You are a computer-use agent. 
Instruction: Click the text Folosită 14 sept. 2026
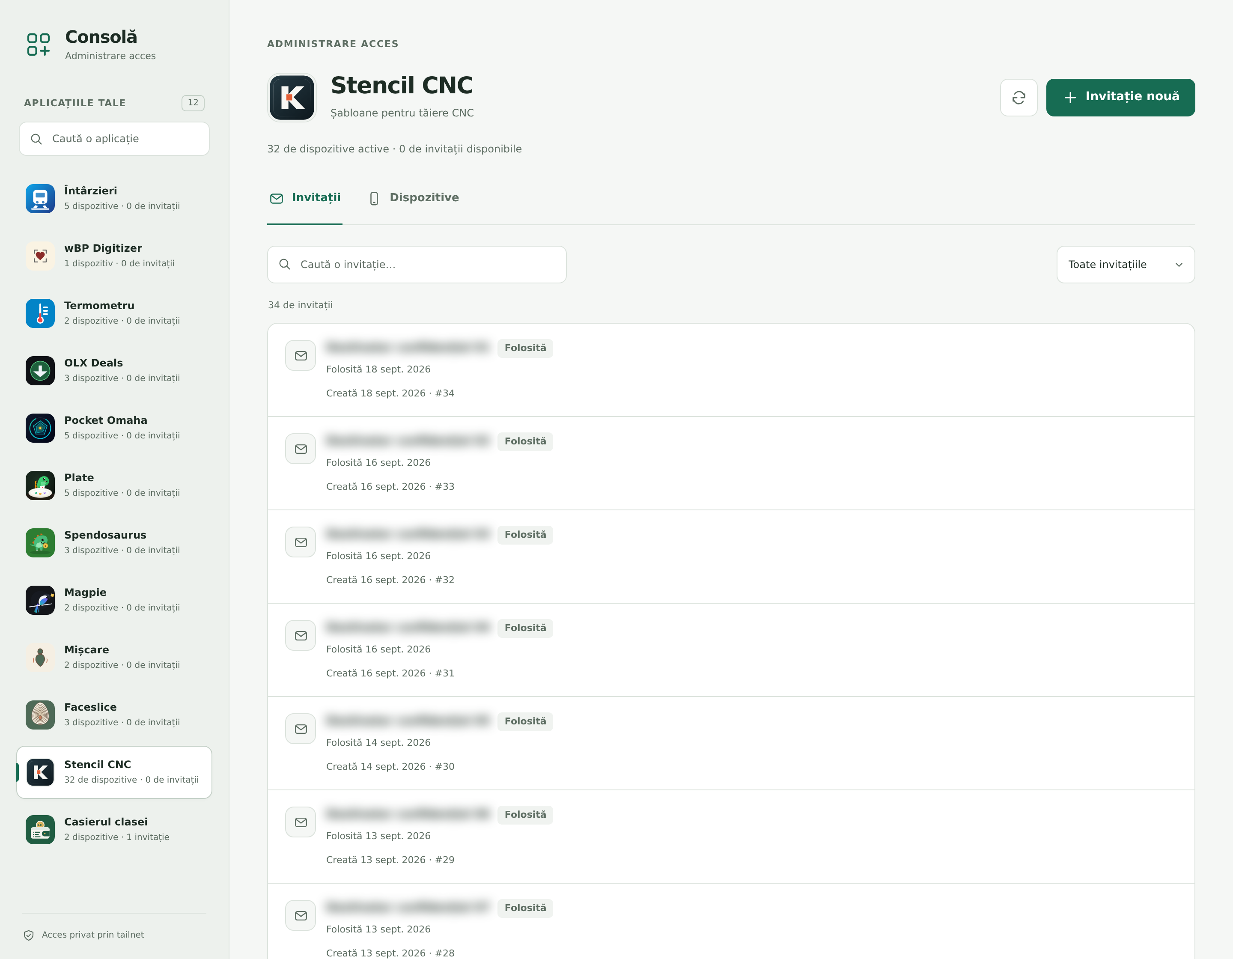(x=378, y=743)
